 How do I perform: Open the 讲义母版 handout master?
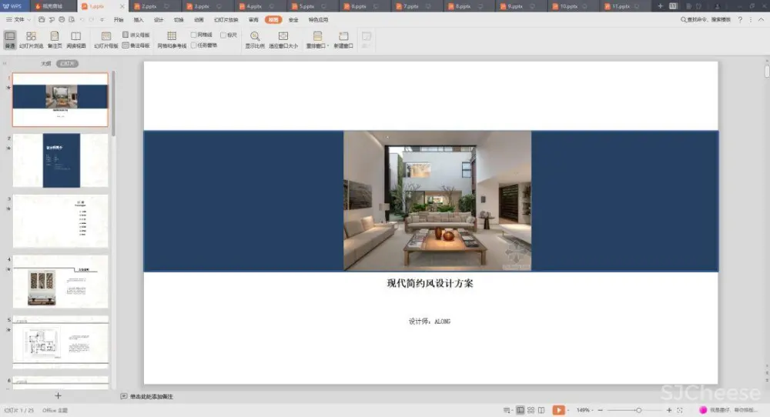coord(136,35)
